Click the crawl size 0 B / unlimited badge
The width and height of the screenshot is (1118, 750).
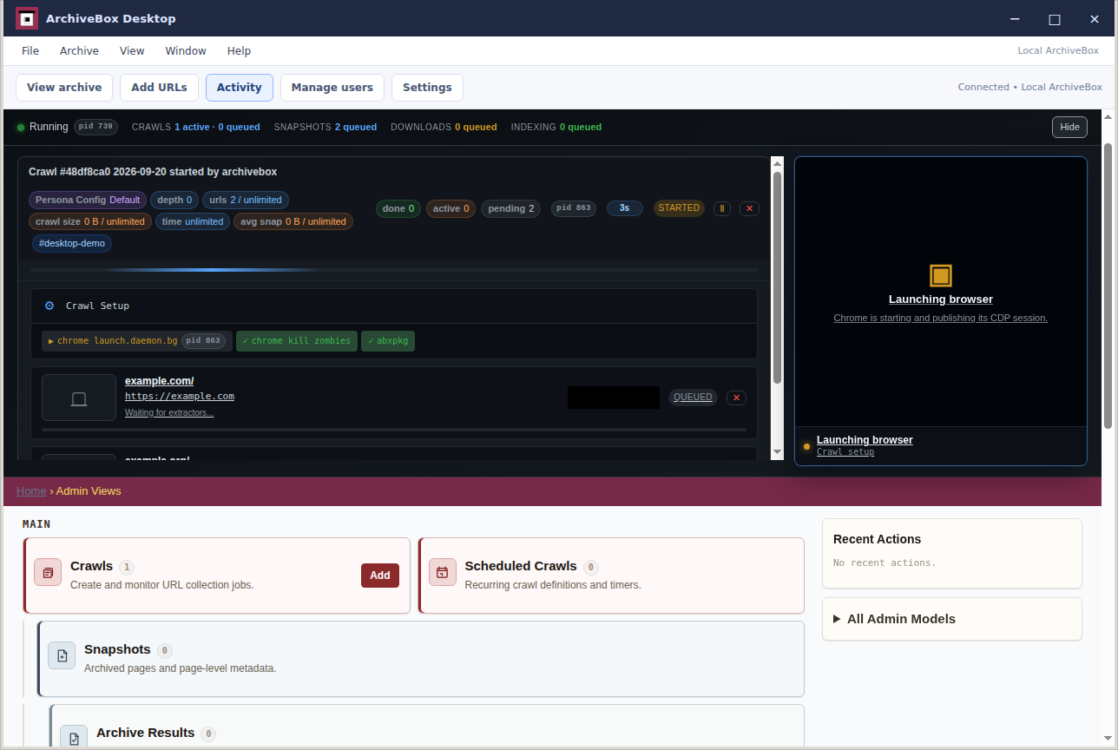90,222
